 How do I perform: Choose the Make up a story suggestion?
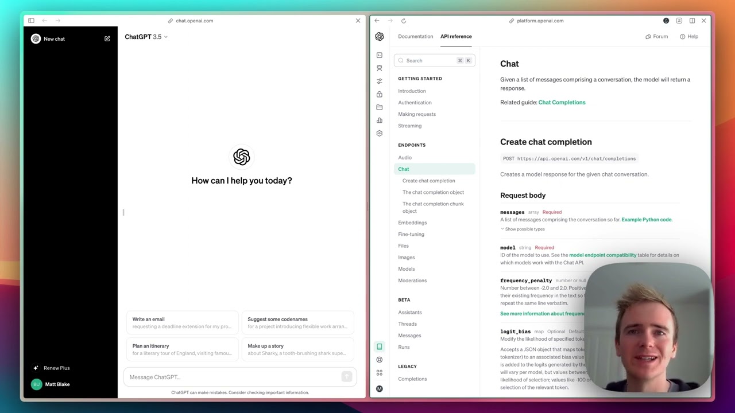point(297,349)
